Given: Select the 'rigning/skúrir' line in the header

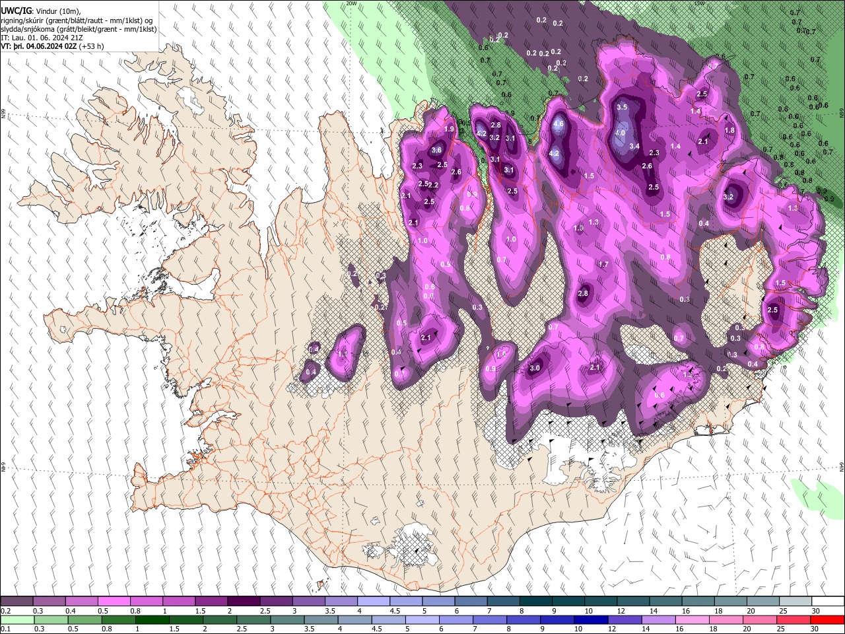Looking at the screenshot, I should 77,20.
